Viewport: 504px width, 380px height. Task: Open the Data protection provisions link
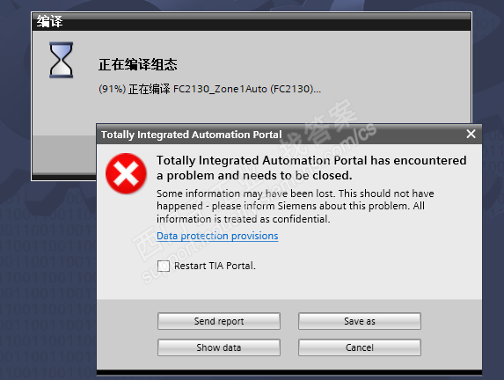point(217,236)
